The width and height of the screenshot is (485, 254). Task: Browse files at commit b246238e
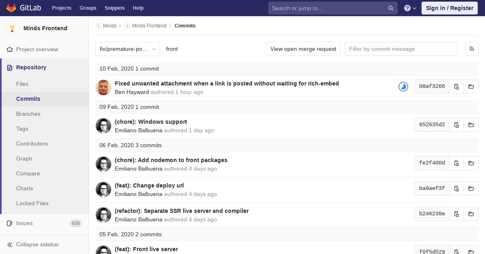point(471,214)
